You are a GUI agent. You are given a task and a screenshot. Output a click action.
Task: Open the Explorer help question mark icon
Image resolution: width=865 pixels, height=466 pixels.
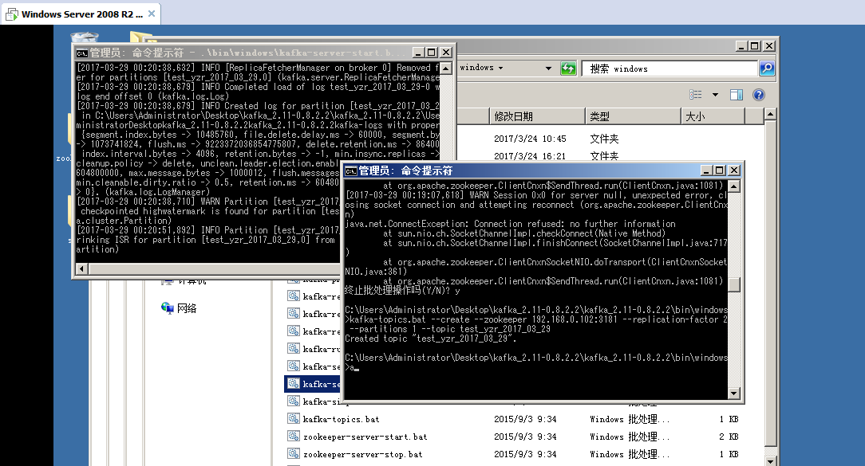coord(759,95)
